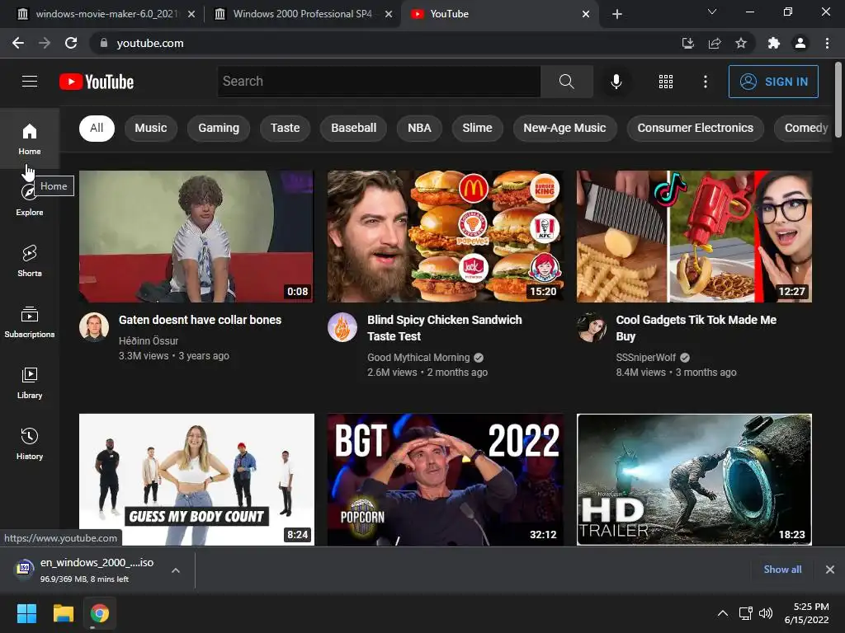Open Héðinn Össur channel avatar

coord(94,326)
